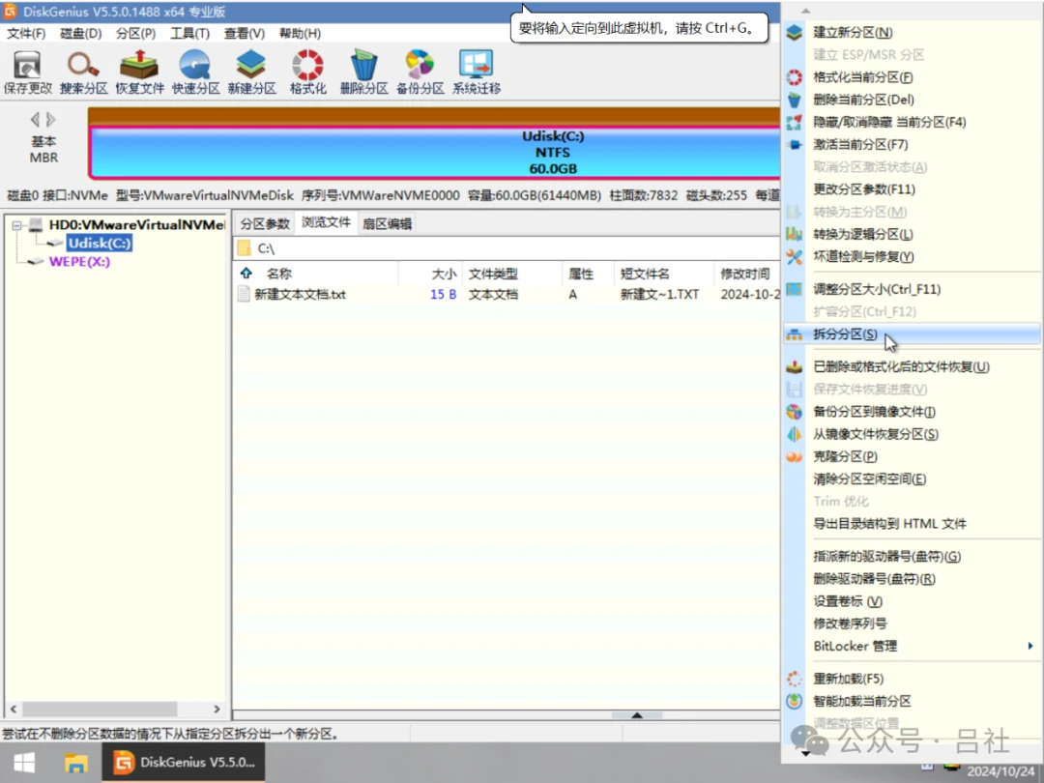The image size is (1044, 783).
Task: Click the next disk arrow above 基本 MBR
Action: (51, 120)
